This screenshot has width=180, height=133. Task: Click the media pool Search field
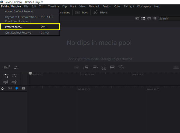tap(169, 18)
